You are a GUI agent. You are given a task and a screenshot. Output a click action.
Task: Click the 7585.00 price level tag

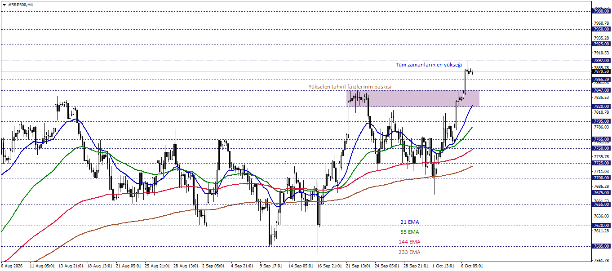pyautogui.click(x=601, y=246)
